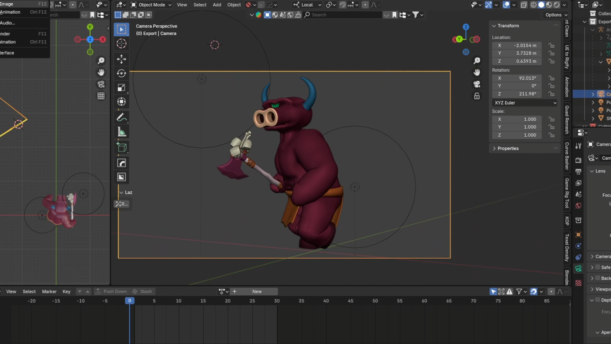Select the Add Cube tool
611x344 pixels.
point(122,147)
